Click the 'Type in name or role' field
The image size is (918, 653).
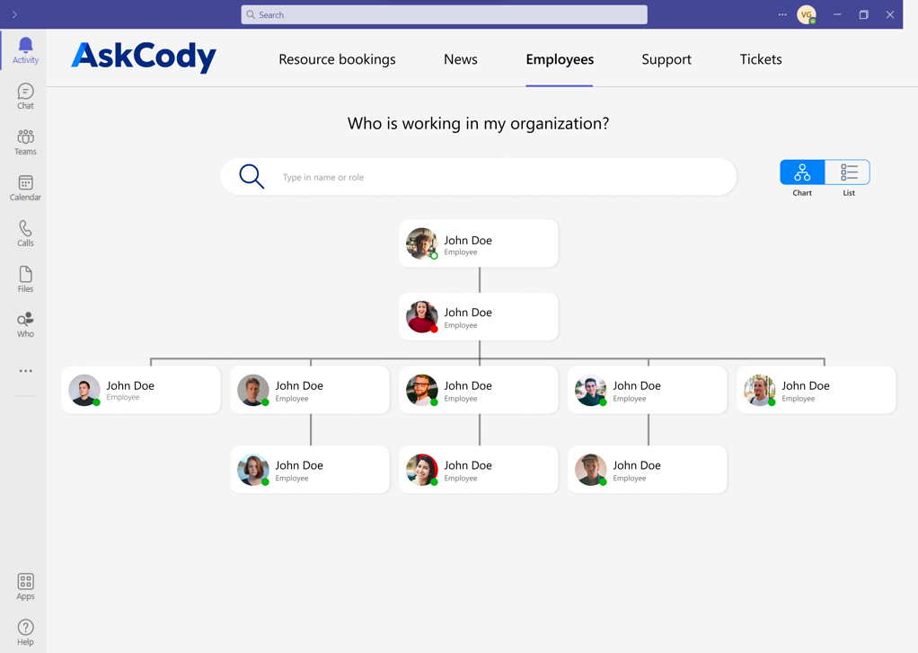479,177
